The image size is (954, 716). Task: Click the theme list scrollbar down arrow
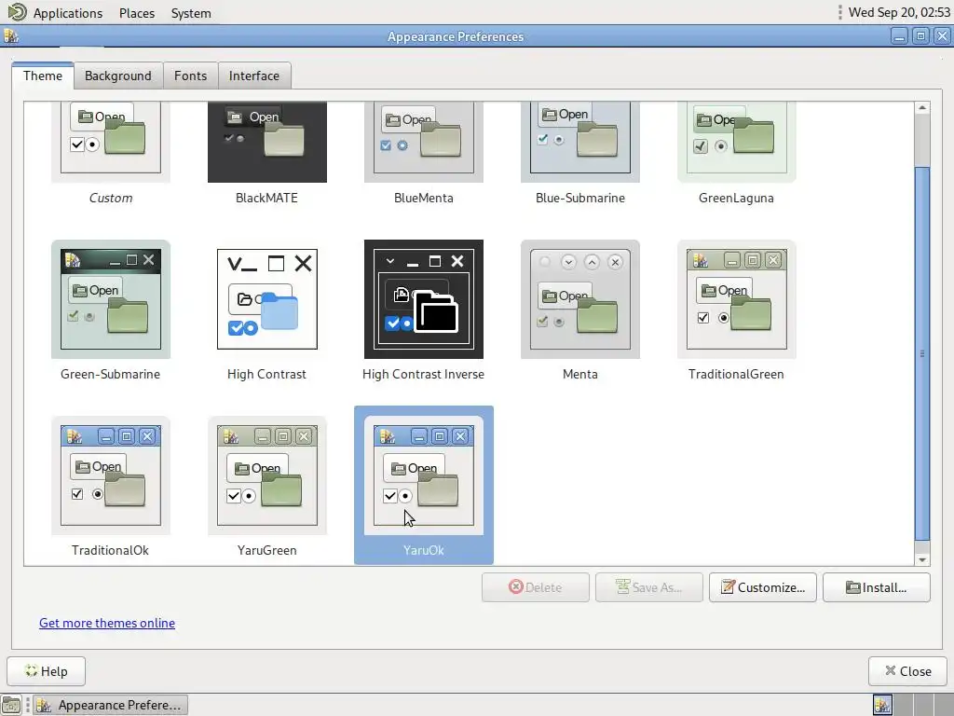tap(922, 559)
